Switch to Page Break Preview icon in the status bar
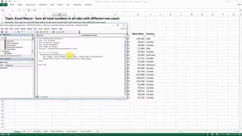 [217, 134]
